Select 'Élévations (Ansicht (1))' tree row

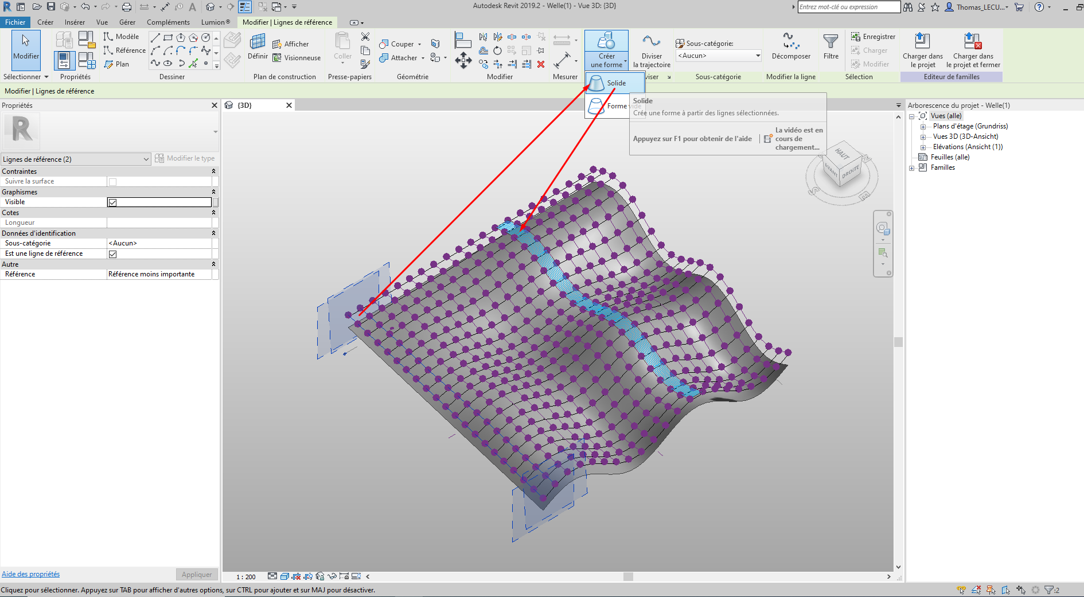(x=968, y=147)
